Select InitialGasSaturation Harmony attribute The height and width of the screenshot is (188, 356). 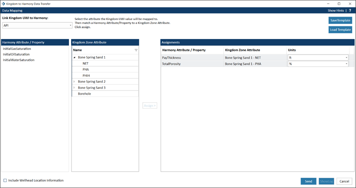click(x=17, y=49)
